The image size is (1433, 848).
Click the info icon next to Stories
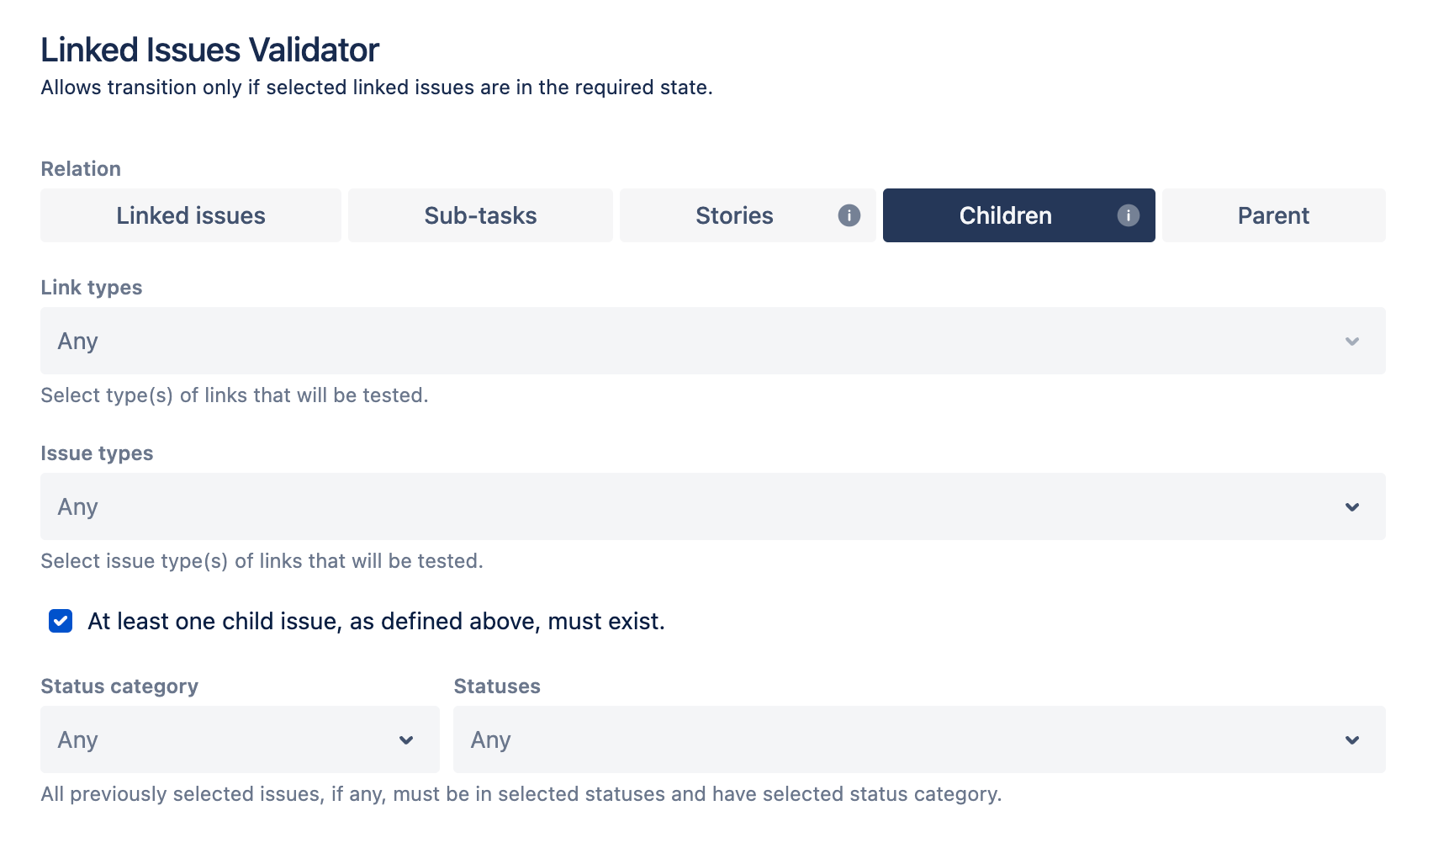point(849,215)
